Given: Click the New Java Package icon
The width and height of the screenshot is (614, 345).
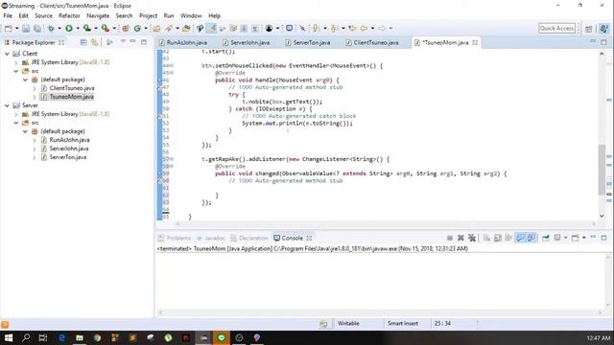Looking at the screenshot, I should [126, 28].
